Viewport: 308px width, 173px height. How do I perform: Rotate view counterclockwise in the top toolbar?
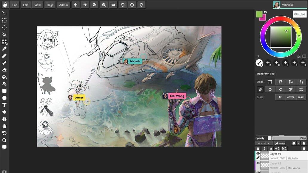click(x=123, y=5)
